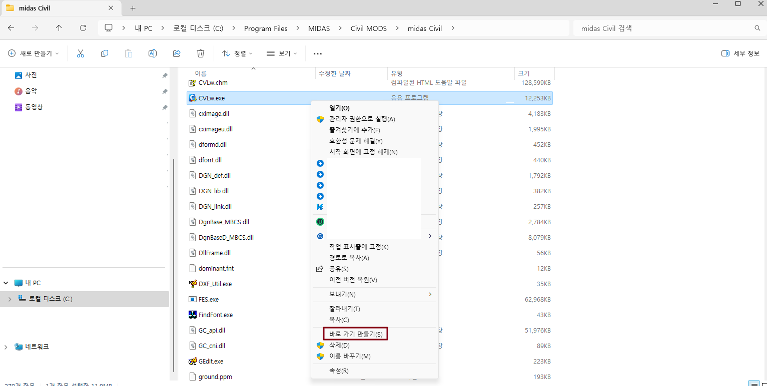Expand the 로컬 디스크 (C:) tree node
Screen dimensions: 767x386
pos(10,299)
